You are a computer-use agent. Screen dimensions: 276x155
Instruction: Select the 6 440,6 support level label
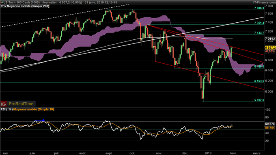[259, 67]
